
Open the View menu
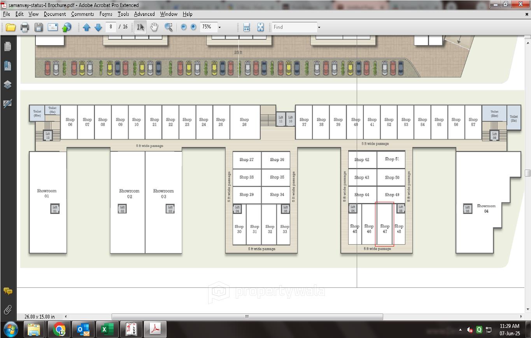(33, 14)
